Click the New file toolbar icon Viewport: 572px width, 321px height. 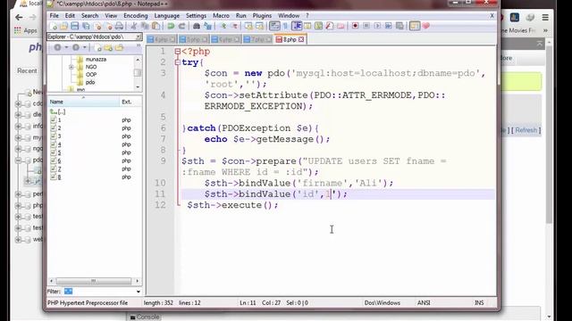pyautogui.click(x=54, y=26)
